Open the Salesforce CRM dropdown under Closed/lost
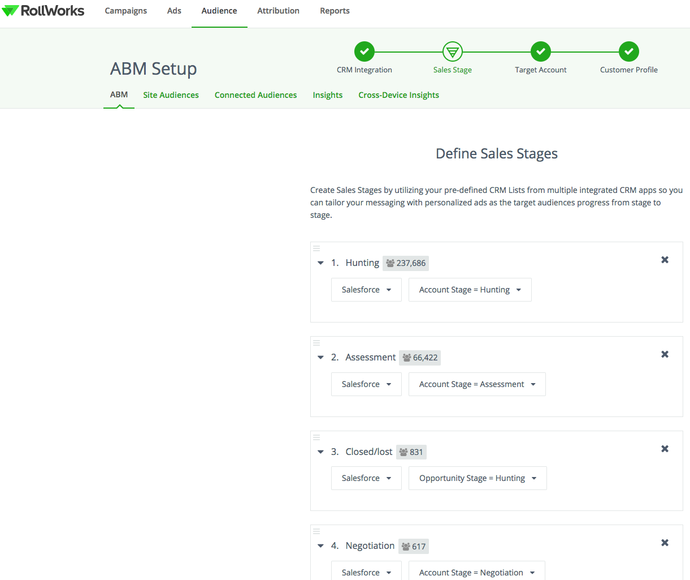This screenshot has width=690, height=580. [366, 478]
